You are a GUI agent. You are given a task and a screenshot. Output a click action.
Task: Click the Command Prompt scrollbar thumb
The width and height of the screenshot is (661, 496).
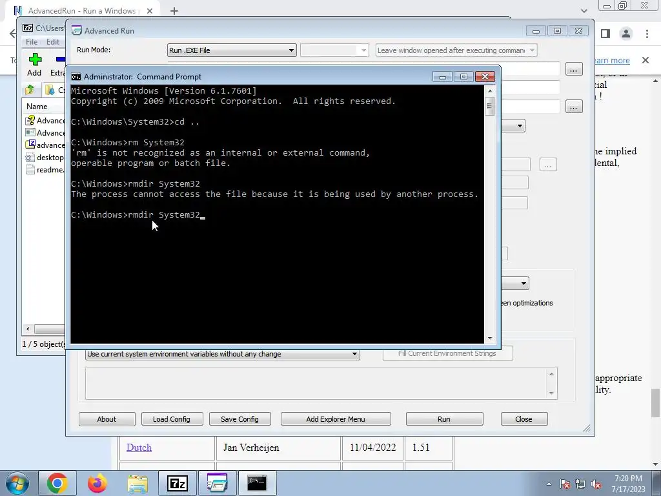point(489,106)
